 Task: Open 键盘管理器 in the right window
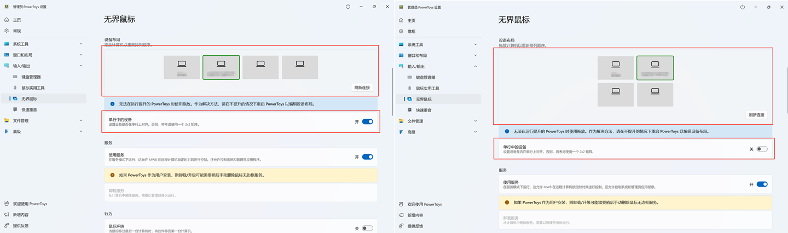click(x=426, y=77)
